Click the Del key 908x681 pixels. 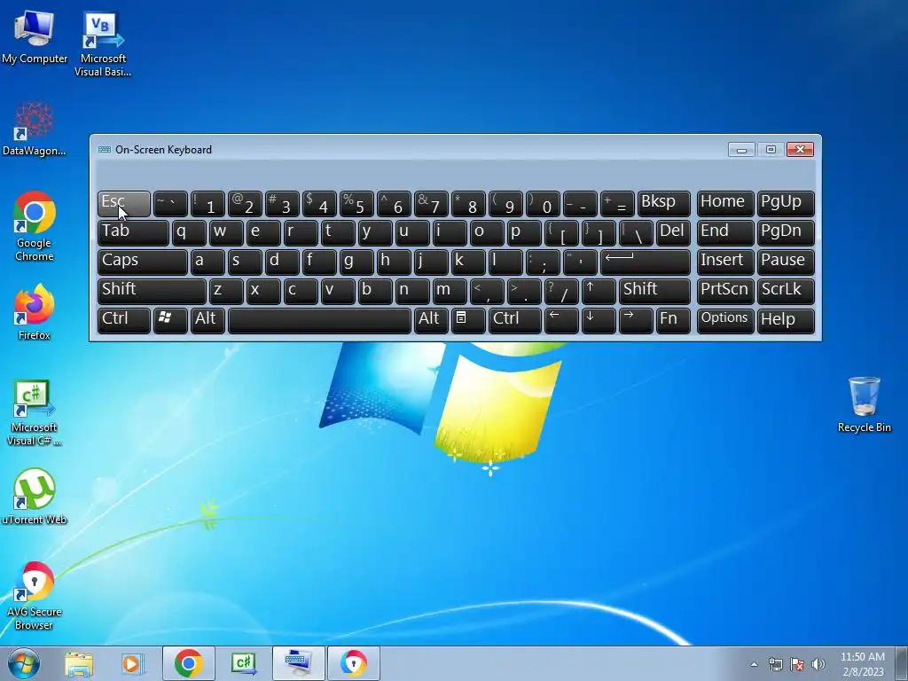point(673,233)
